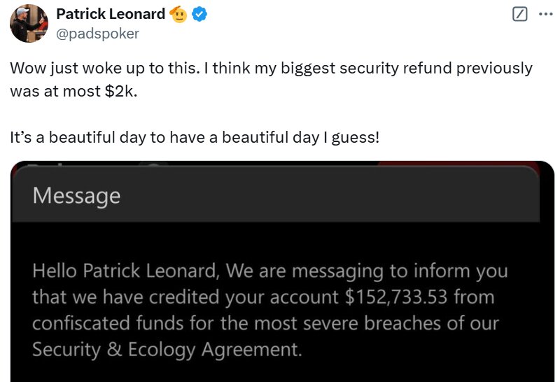This screenshot has height=382, width=560.
Task: Open the embedded message screenshot image
Action: pyautogui.click(x=282, y=280)
